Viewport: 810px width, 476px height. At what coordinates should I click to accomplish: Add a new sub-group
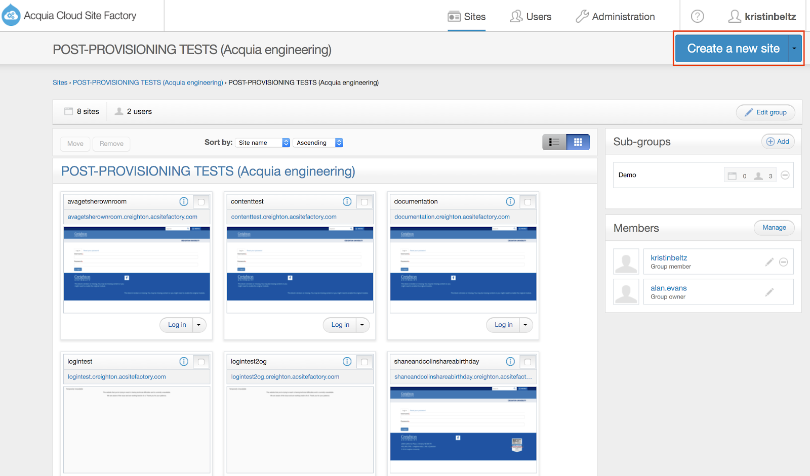(778, 142)
